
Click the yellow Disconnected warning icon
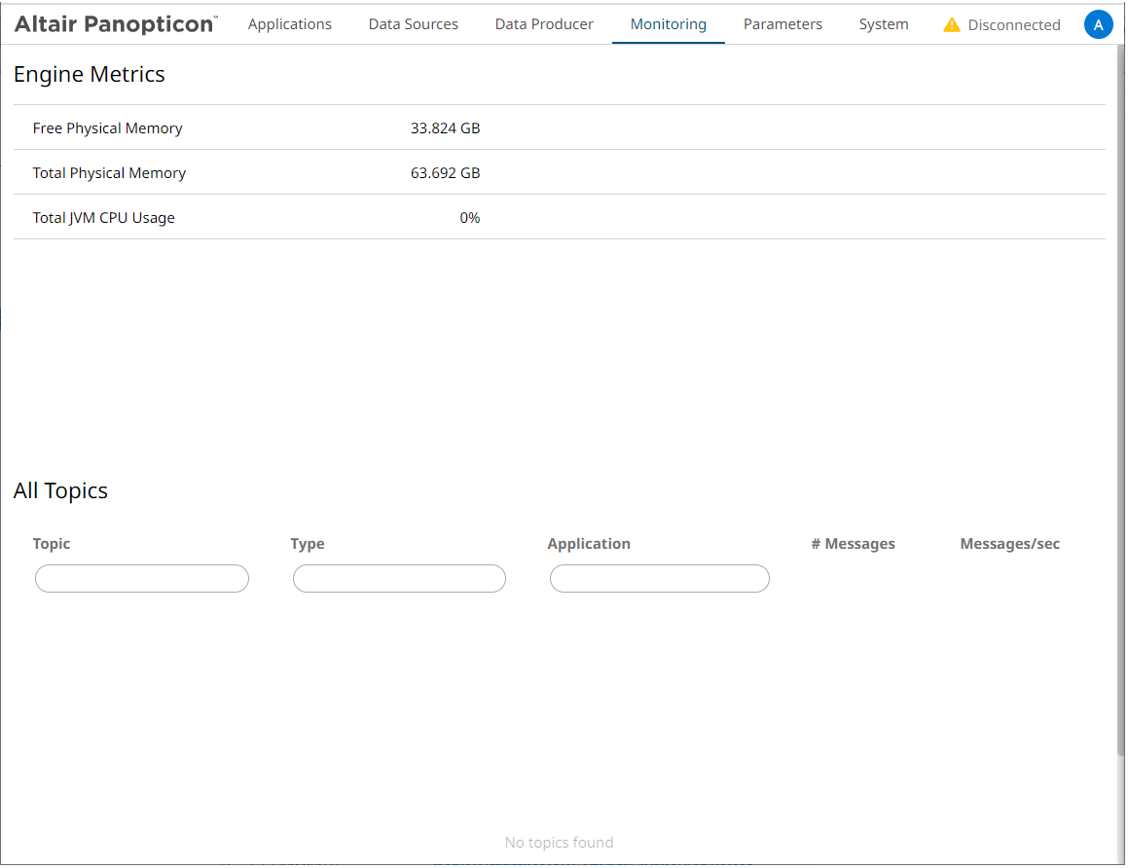(952, 25)
